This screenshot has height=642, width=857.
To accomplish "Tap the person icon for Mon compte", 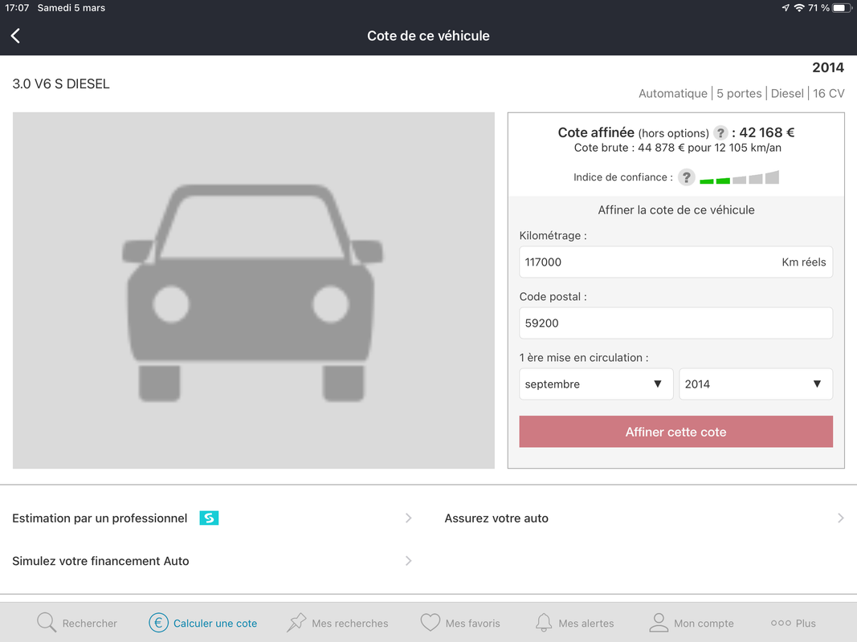I will pos(659,623).
